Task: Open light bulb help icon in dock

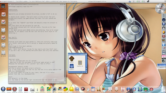Action: click(116, 89)
